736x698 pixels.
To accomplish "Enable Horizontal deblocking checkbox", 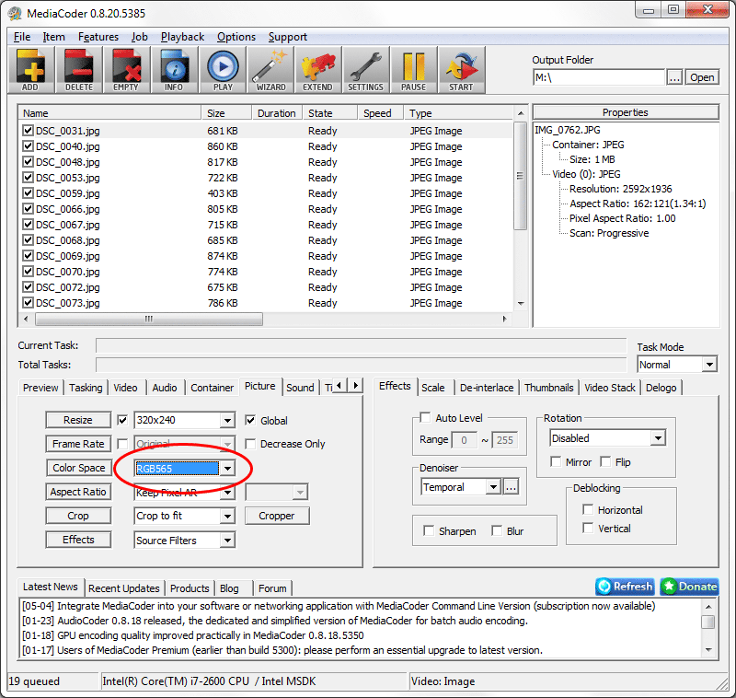I will coord(588,509).
